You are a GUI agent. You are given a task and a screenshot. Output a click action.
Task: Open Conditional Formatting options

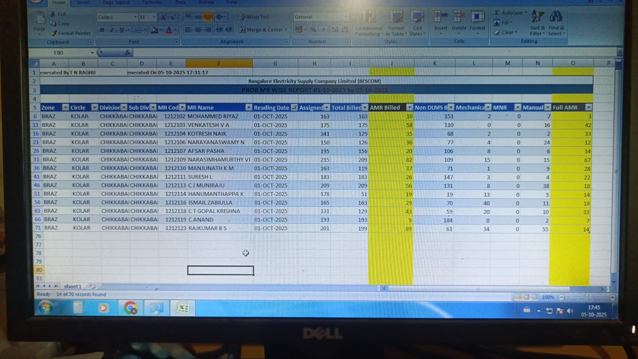[x=369, y=23]
